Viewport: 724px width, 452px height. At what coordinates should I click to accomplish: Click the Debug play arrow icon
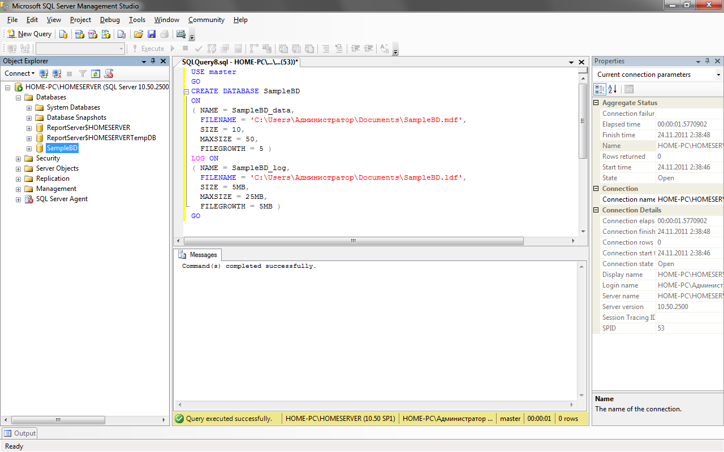173,49
